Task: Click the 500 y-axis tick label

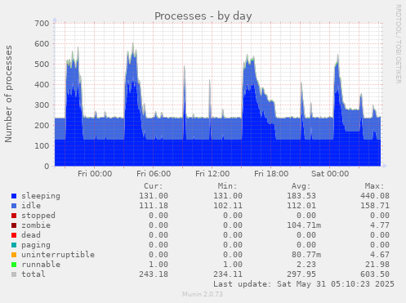Action: tap(42, 65)
